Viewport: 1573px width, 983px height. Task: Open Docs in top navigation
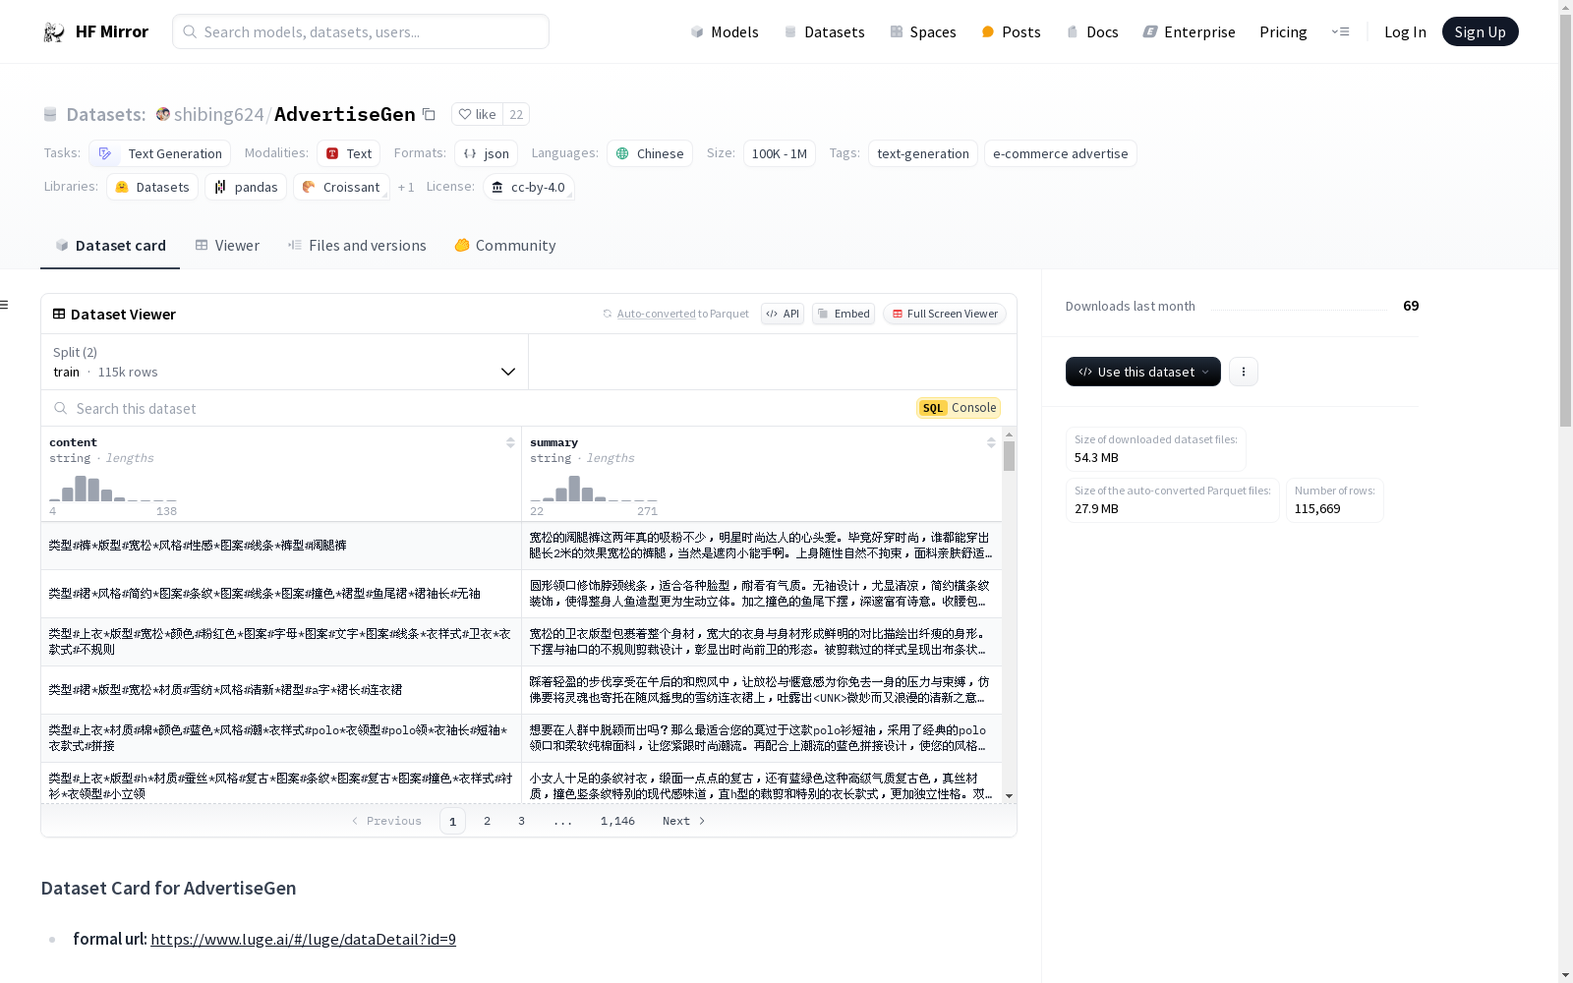click(x=1092, y=31)
